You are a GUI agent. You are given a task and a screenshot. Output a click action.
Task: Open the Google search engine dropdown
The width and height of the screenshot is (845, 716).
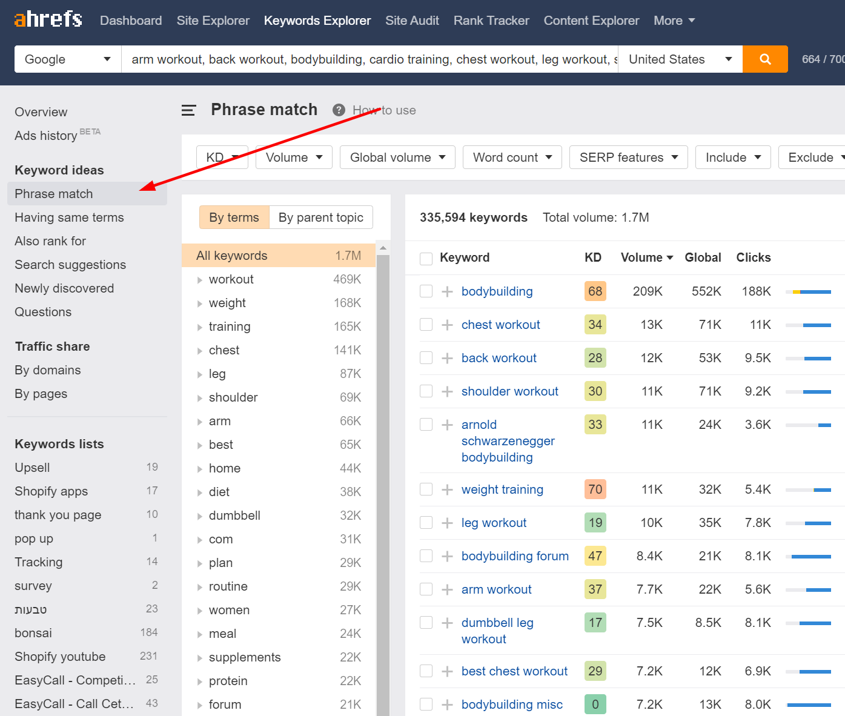pos(68,59)
